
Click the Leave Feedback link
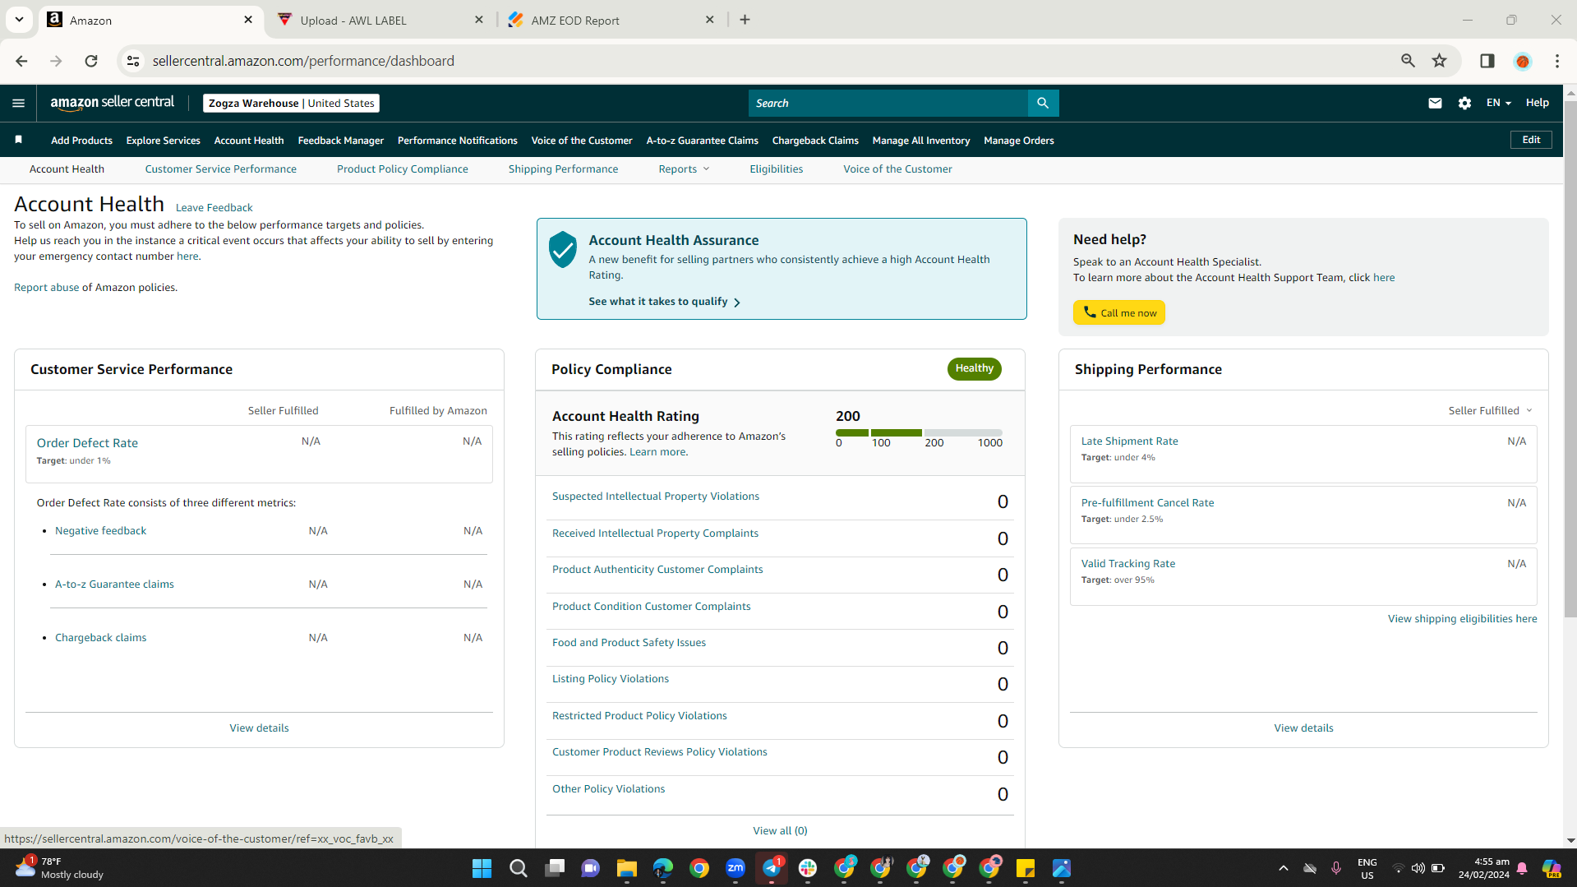(x=214, y=208)
